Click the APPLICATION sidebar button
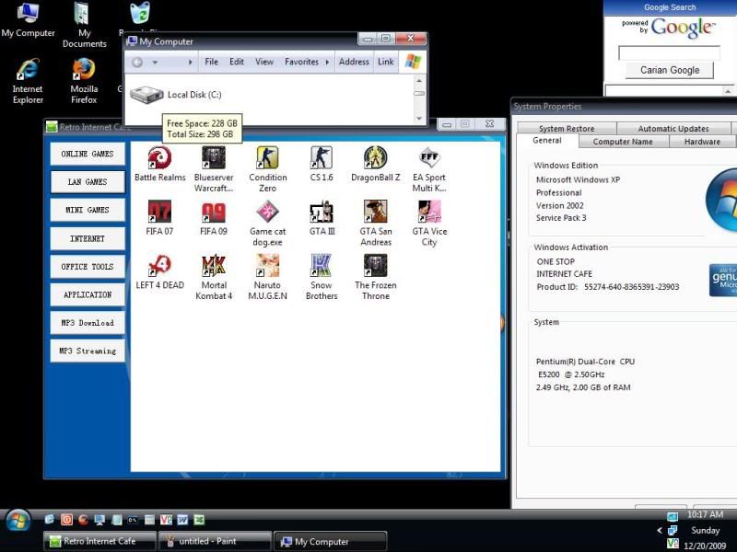This screenshot has width=737, height=552. click(x=88, y=294)
